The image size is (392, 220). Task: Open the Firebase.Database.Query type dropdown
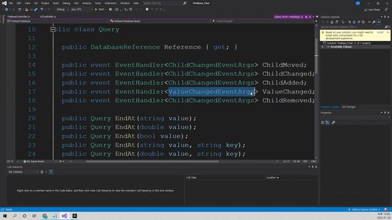coord(160,21)
